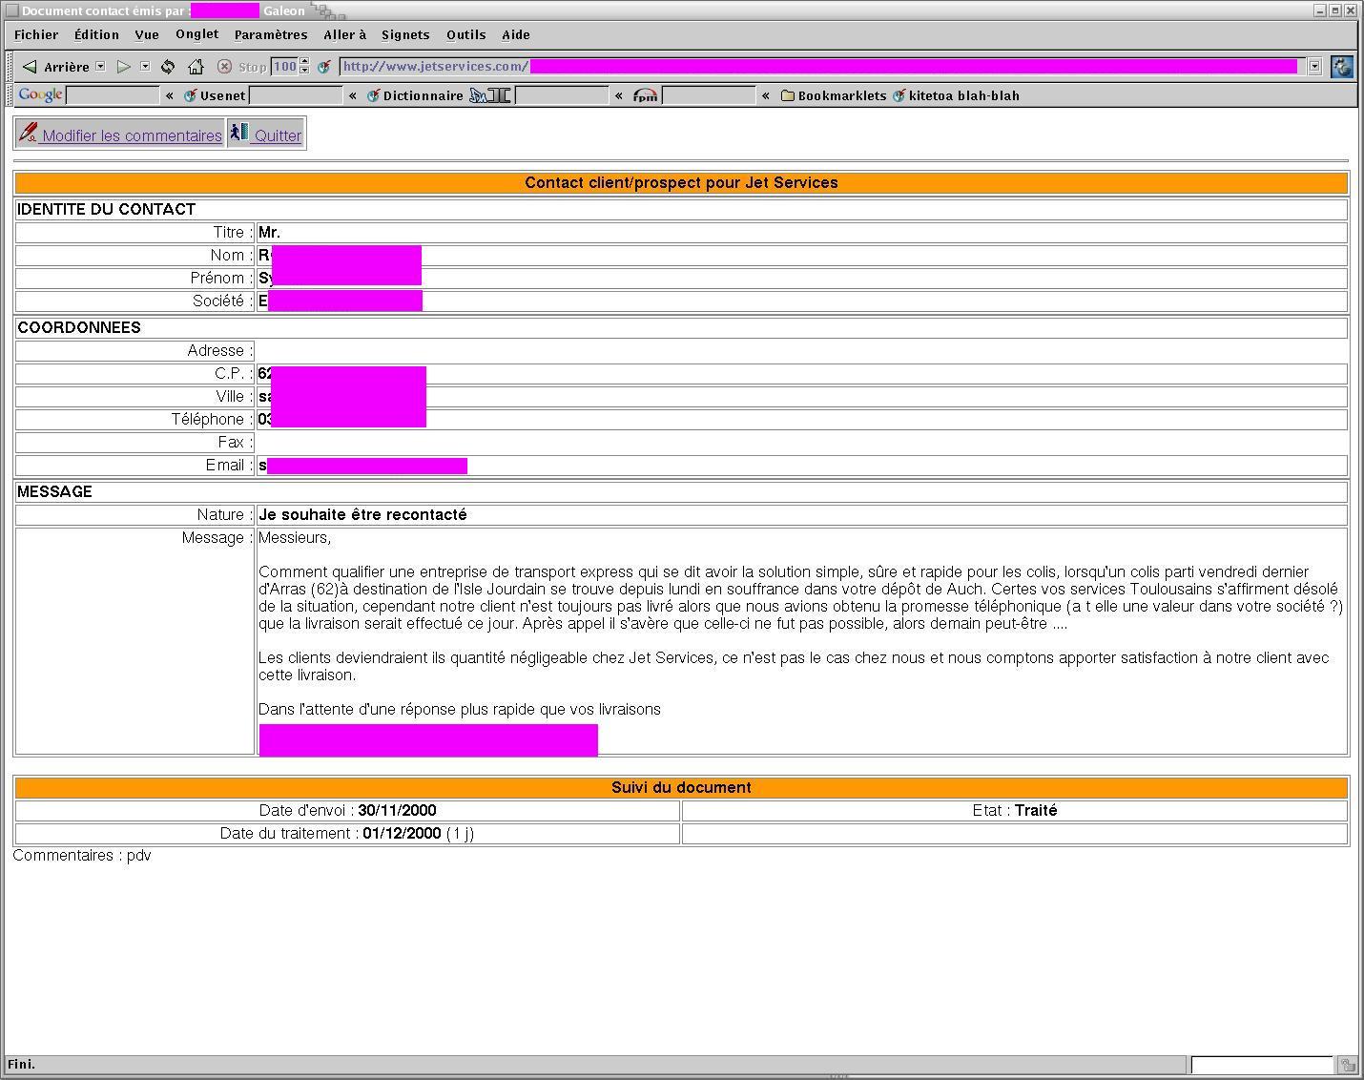This screenshot has width=1364, height=1080.
Task: Click the "Je souhaite être recontacté" text
Action: [362, 515]
